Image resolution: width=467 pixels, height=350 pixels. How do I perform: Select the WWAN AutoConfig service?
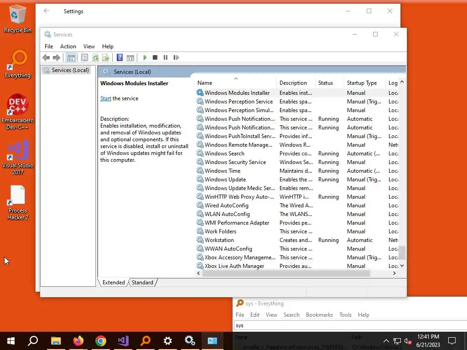pos(297,248)
